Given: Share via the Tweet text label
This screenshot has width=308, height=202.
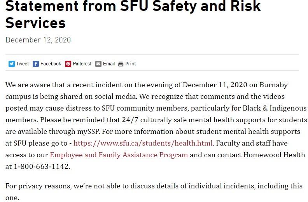Looking at the screenshot, I should click(x=23, y=64).
